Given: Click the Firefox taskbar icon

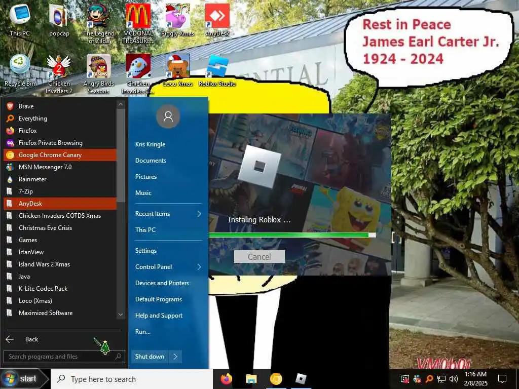Looking at the screenshot, I should (x=227, y=379).
